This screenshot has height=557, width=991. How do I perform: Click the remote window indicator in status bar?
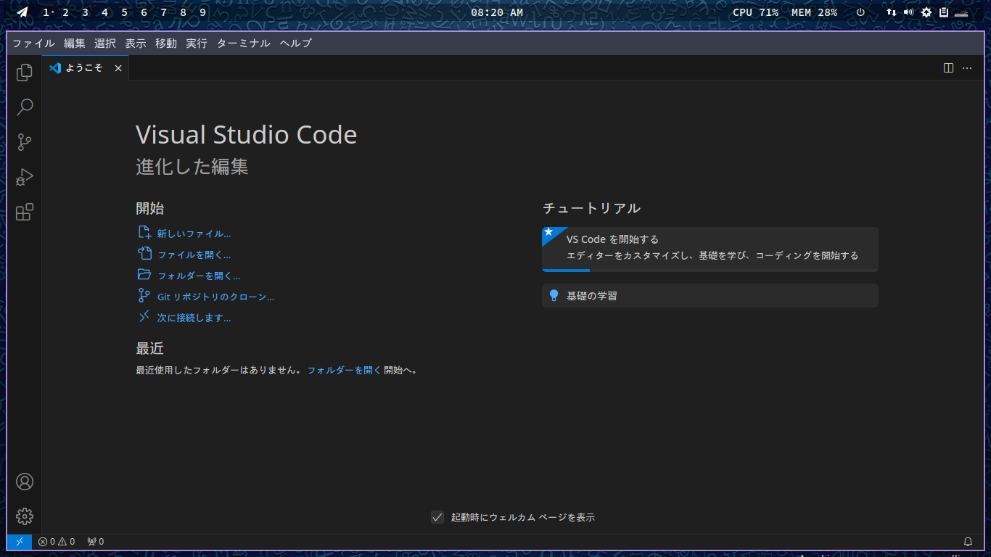(x=20, y=542)
